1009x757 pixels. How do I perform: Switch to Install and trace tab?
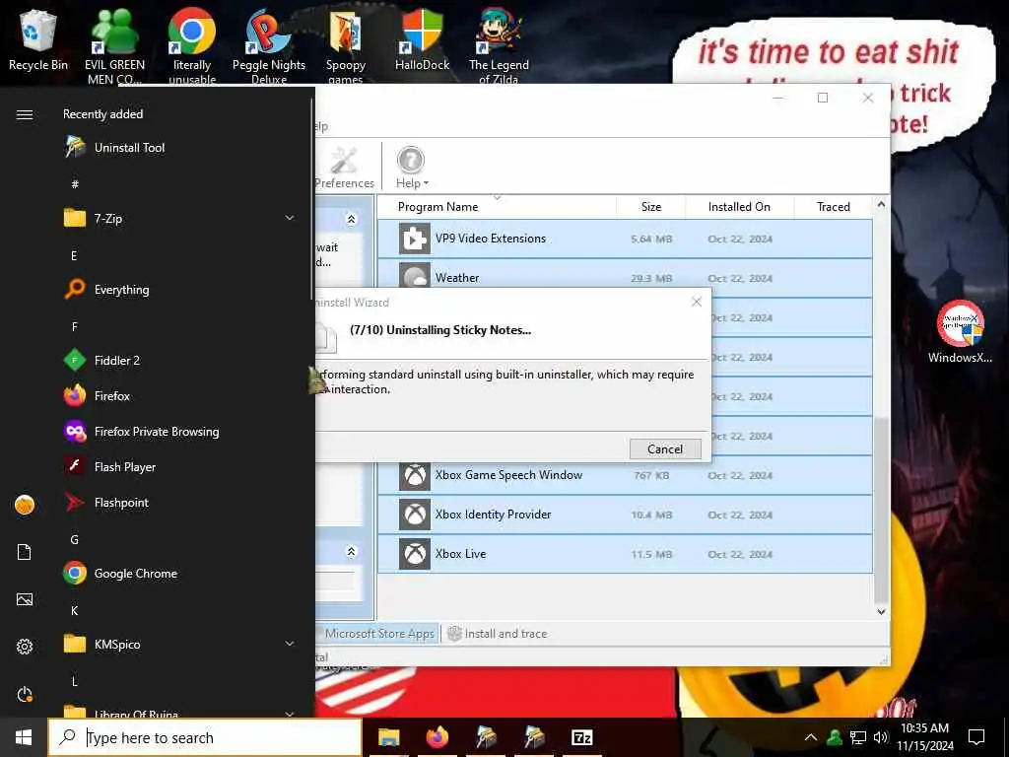[498, 634]
